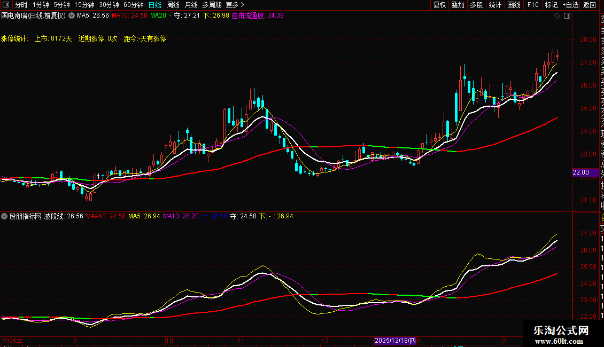The image size is (604, 347).
Task: Click month 9 on the time axis
Action: point(75,341)
